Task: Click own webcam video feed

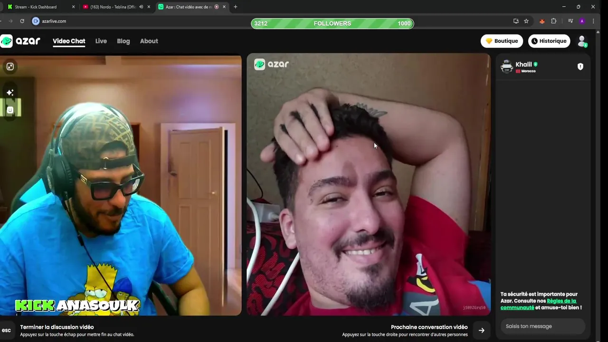Action: [x=121, y=185]
